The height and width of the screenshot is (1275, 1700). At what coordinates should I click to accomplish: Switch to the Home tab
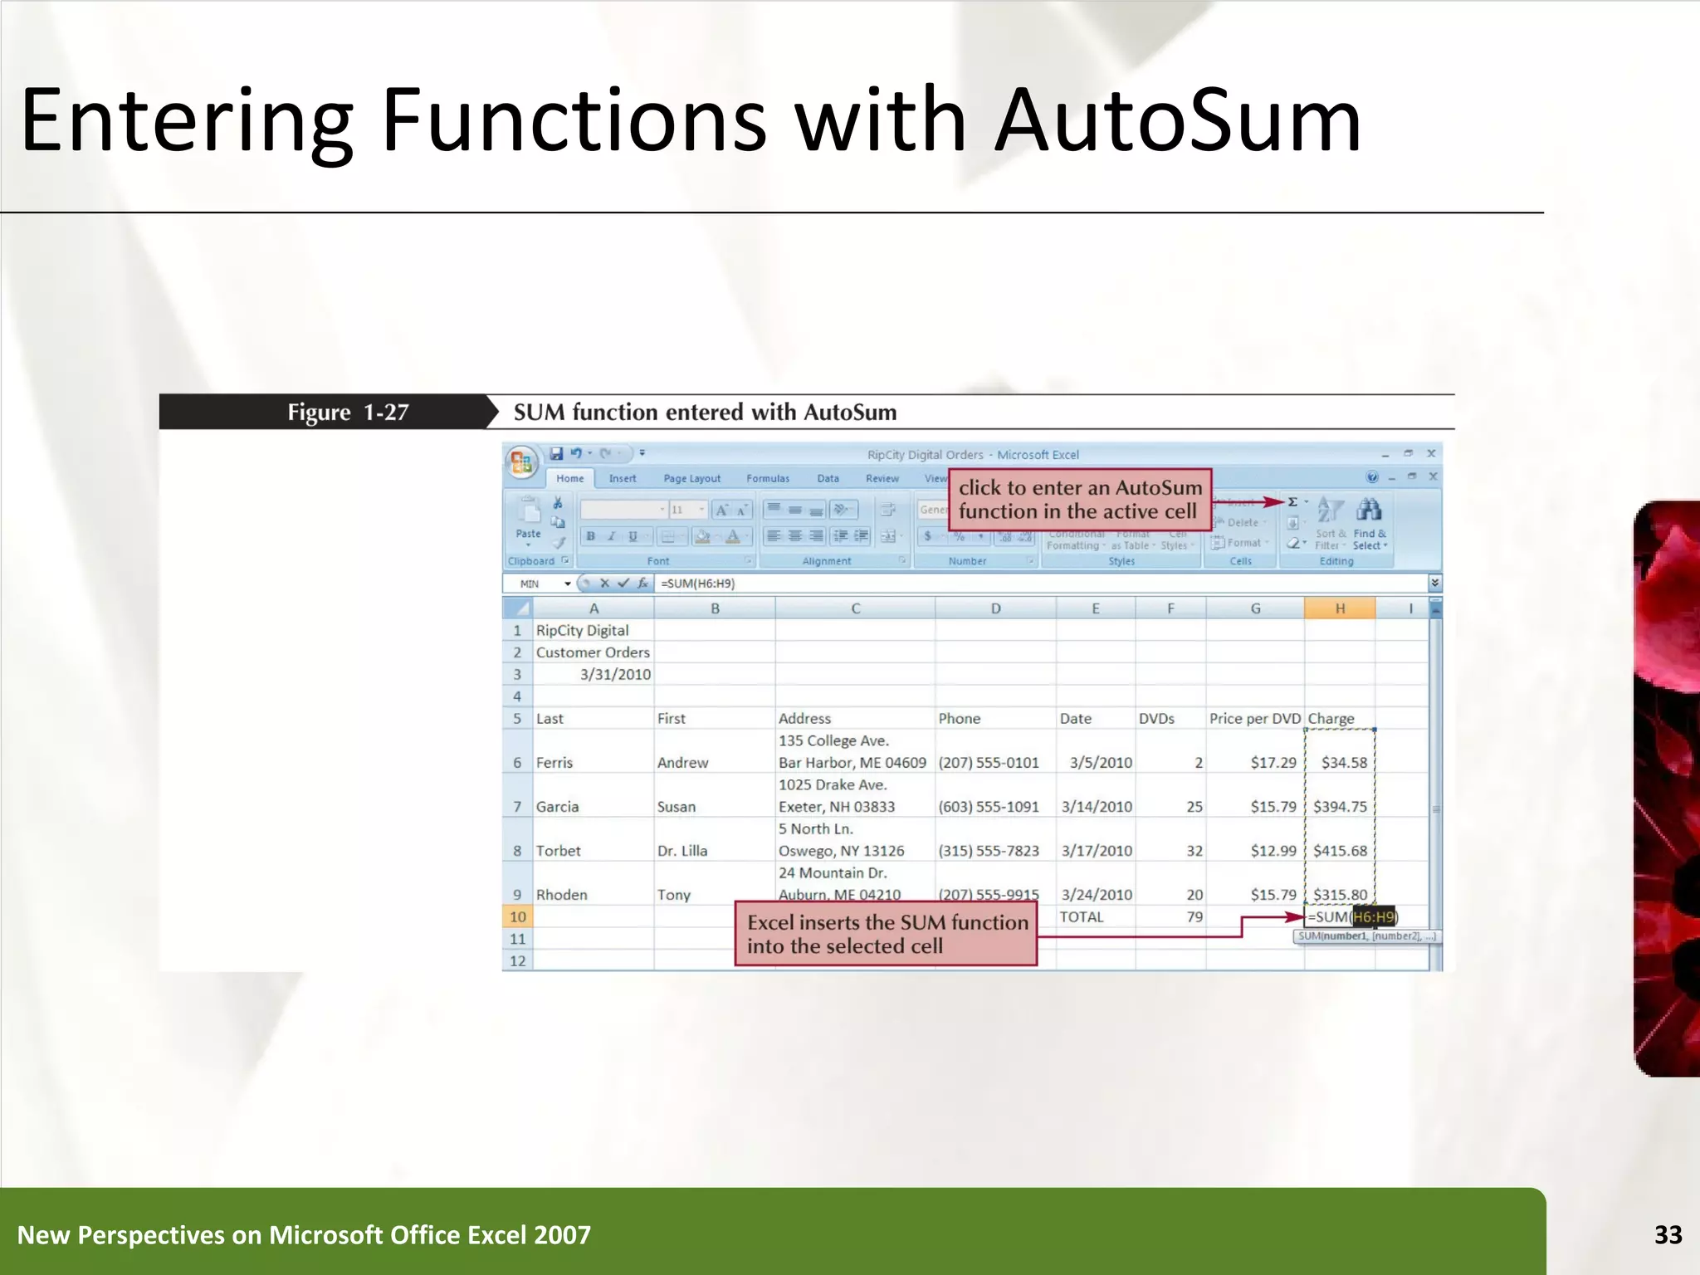pos(569,479)
